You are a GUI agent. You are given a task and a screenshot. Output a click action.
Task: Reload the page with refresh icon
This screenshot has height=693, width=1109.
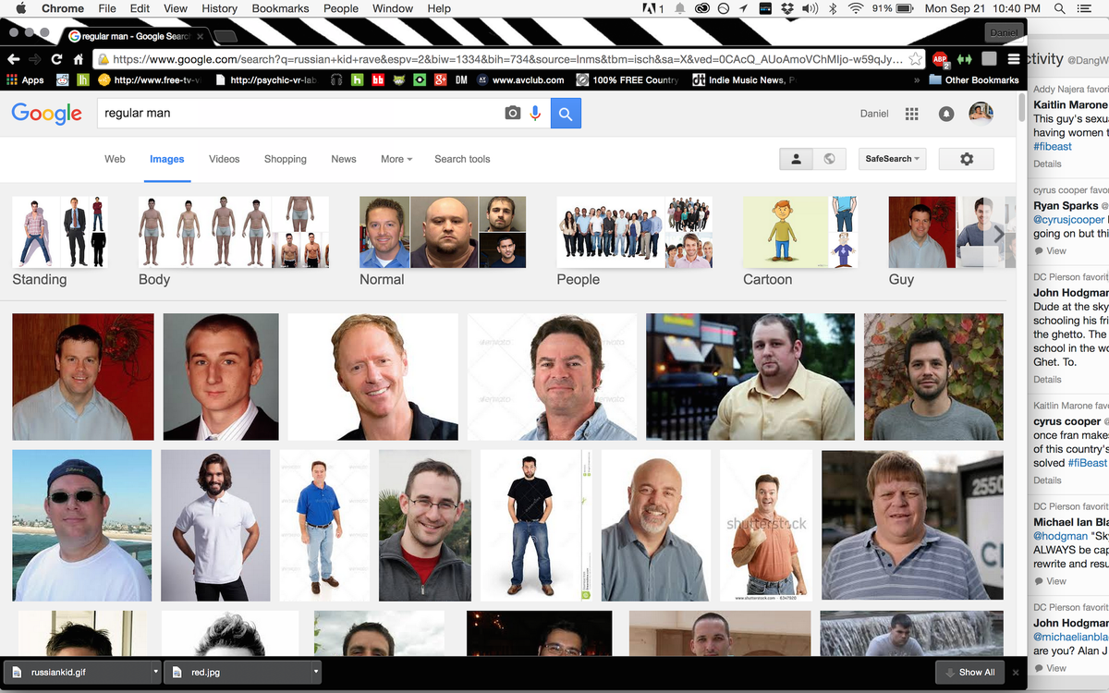[57, 59]
